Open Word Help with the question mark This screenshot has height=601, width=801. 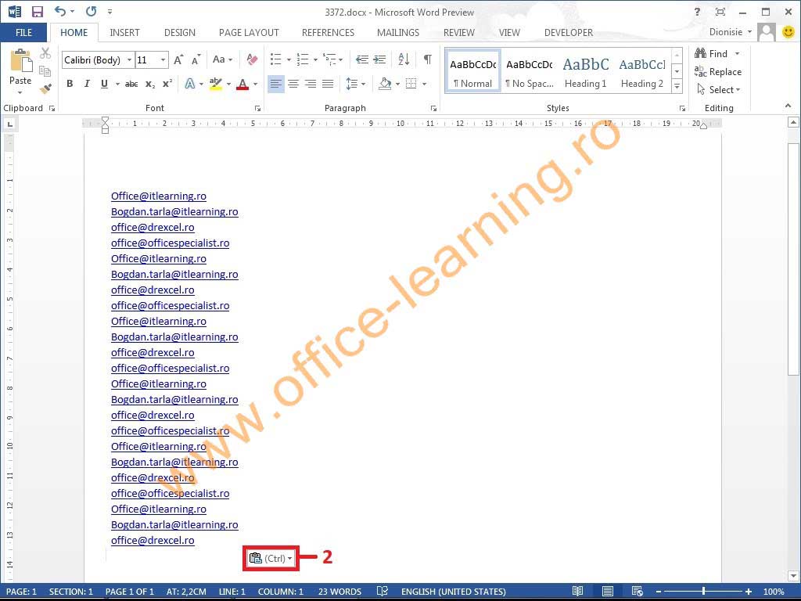point(697,12)
